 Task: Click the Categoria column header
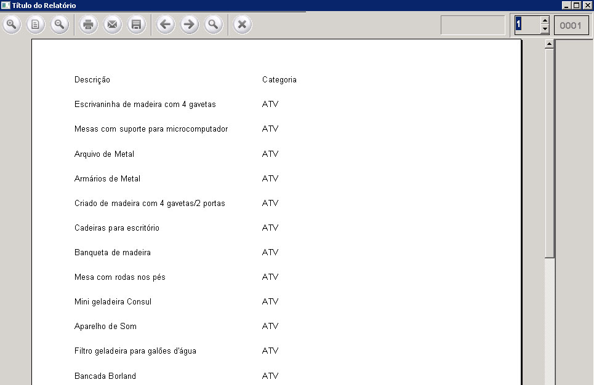(279, 80)
